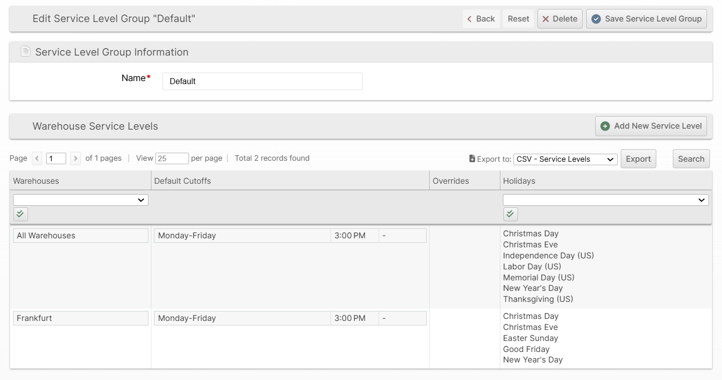Apply the Holidays filter checkmark icon
Image resolution: width=722 pixels, height=380 pixels.
click(x=510, y=214)
